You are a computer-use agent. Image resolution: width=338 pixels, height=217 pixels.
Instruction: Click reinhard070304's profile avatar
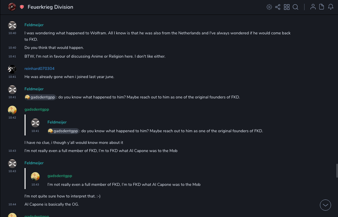12,69
